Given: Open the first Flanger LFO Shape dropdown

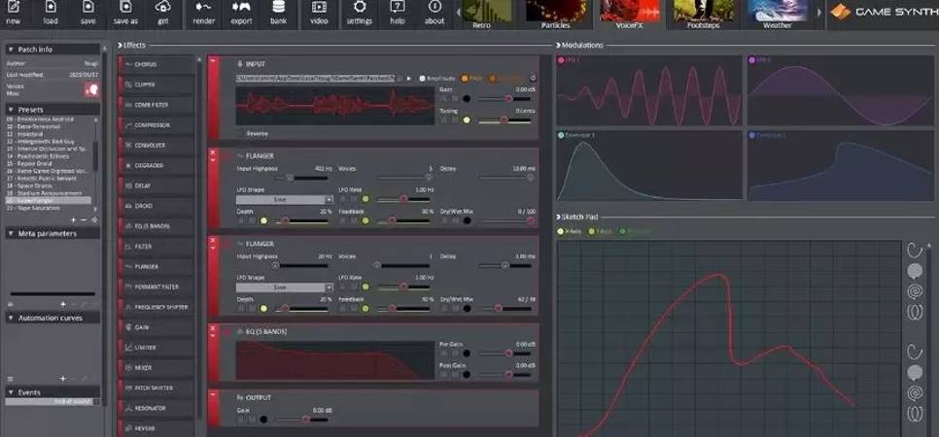Looking at the screenshot, I should tap(285, 199).
